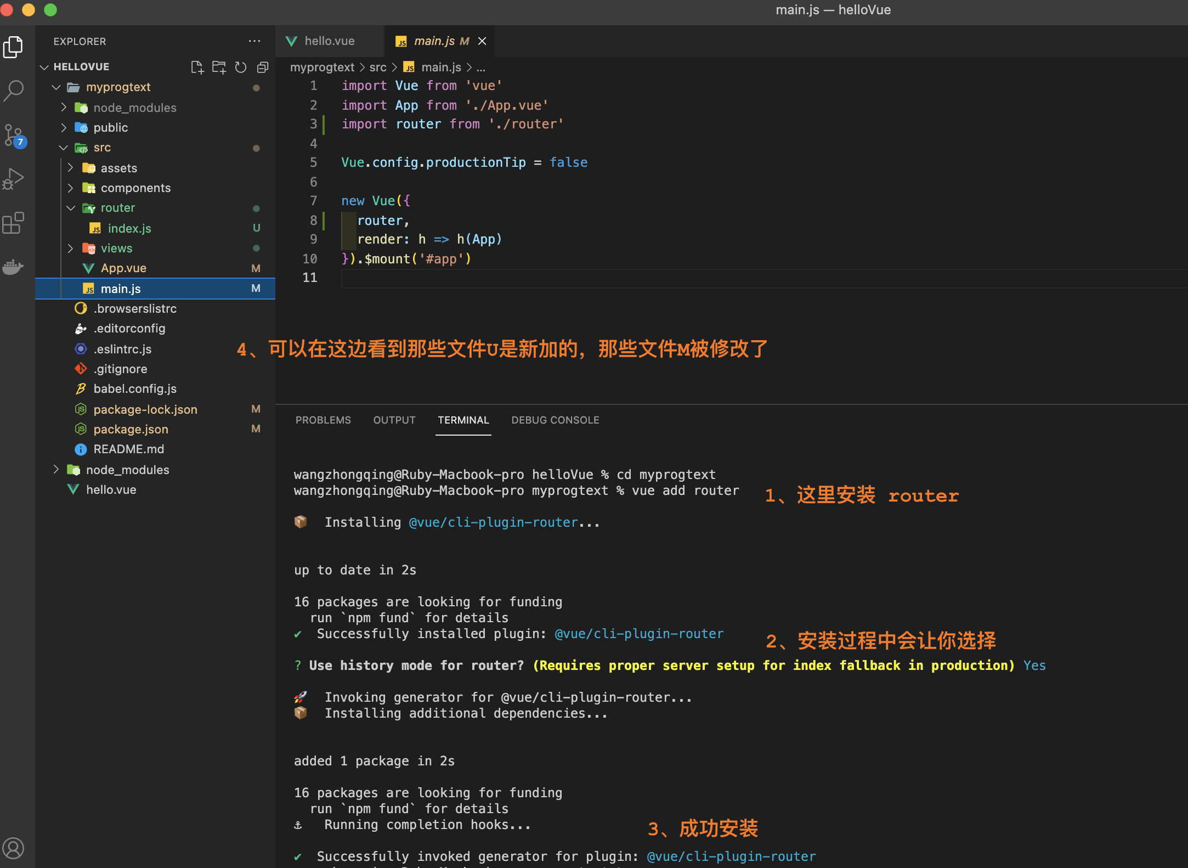Click src in the breadcrumb path
Image resolution: width=1188 pixels, height=868 pixels.
tap(377, 67)
